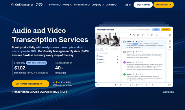Open Transcription Service Overview 2025 PDF link
The image size is (185, 110).
(x=39, y=92)
